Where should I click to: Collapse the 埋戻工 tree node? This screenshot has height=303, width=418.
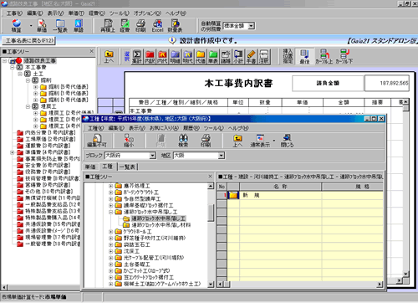28,106
